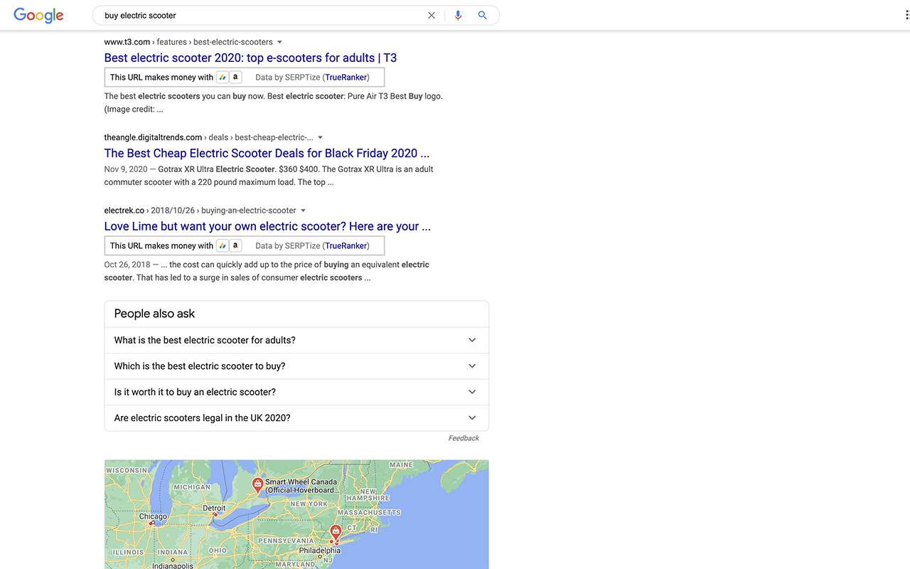The image size is (910, 569).
Task: Click the TrueRanker link under the T3 result
Action: click(x=346, y=78)
